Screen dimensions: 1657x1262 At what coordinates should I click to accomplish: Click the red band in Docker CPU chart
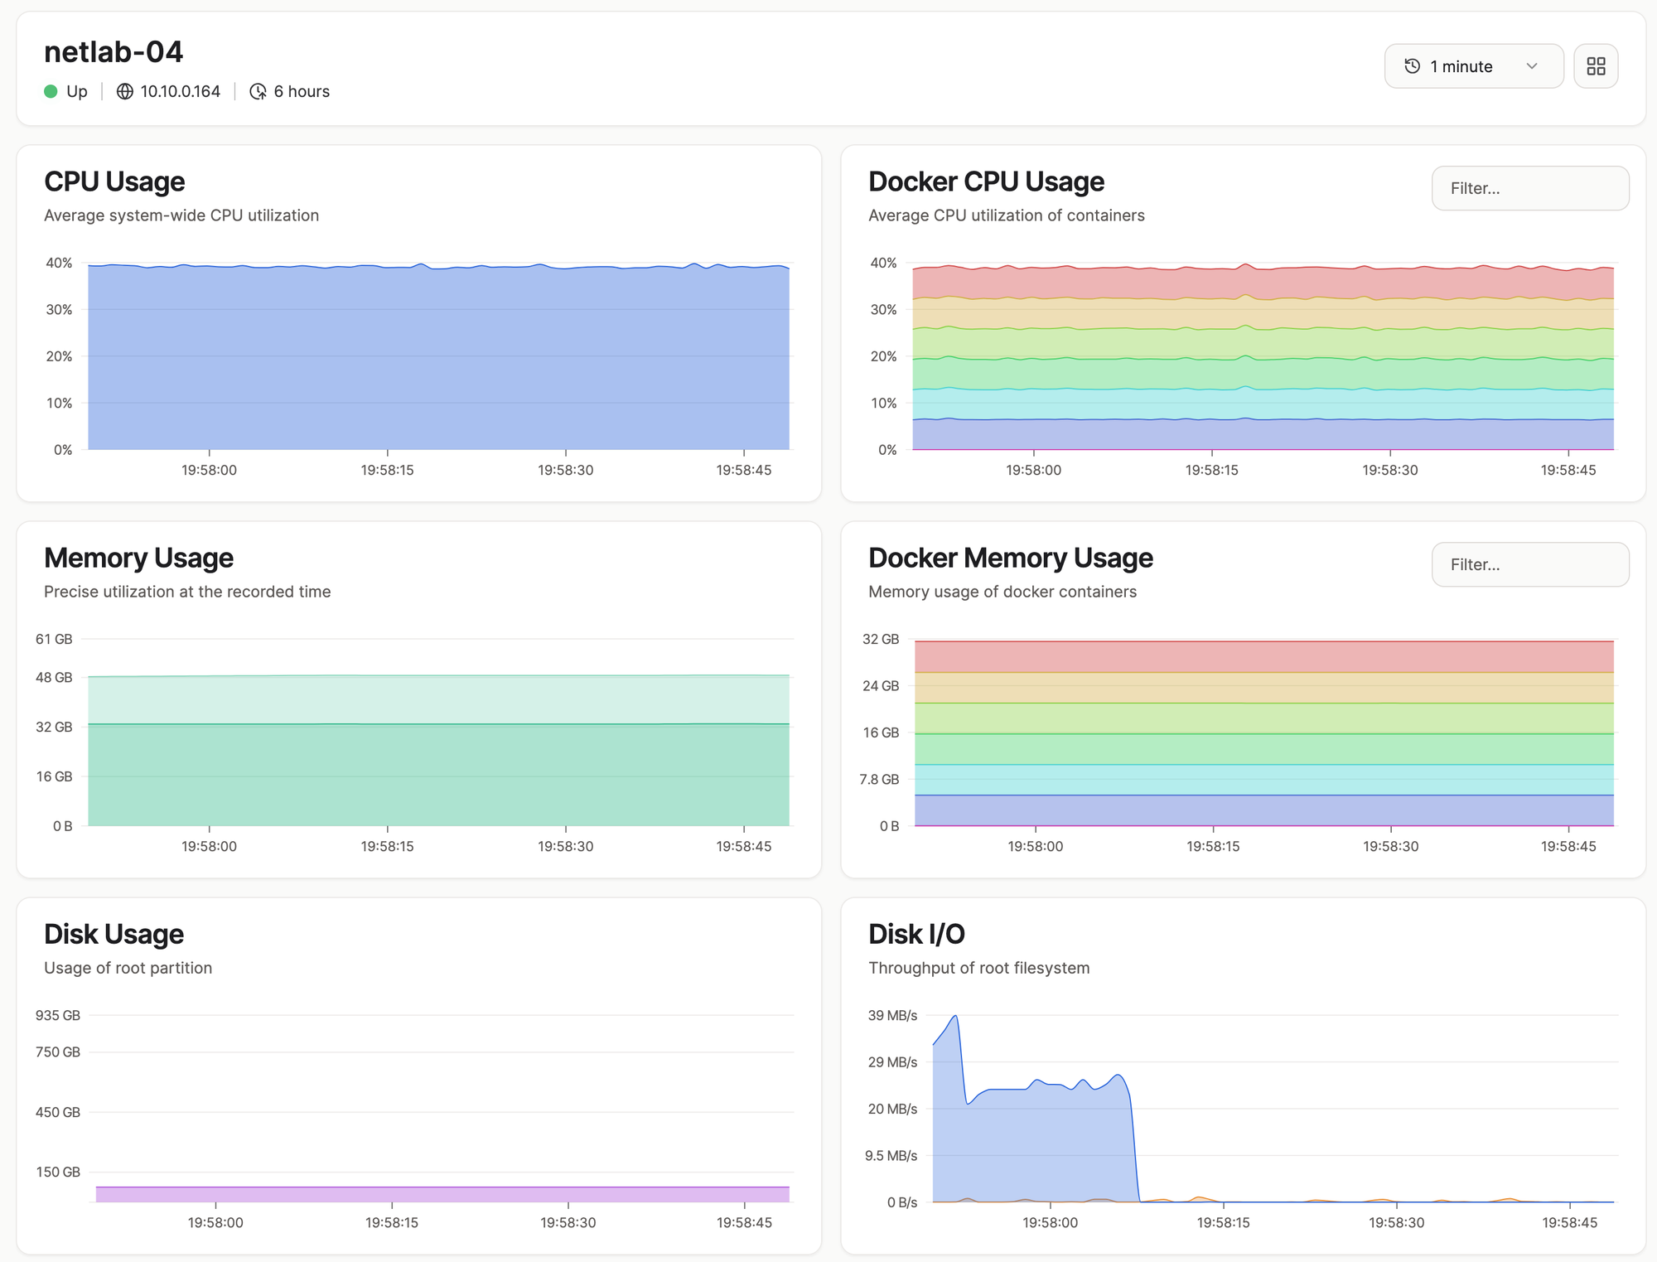(x=1263, y=283)
